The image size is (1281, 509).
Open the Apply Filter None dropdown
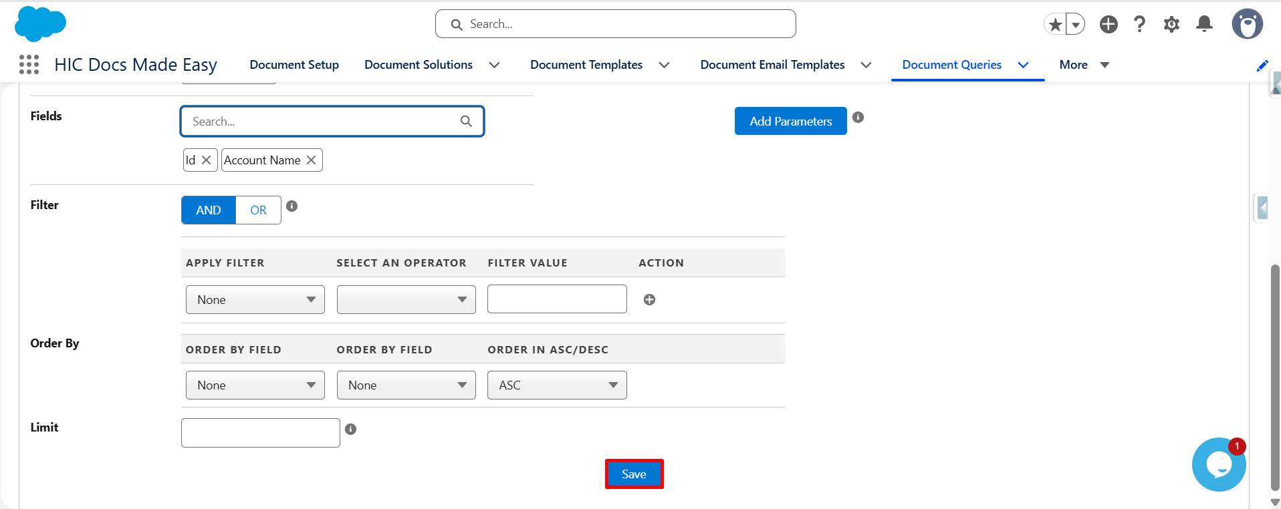tap(255, 300)
